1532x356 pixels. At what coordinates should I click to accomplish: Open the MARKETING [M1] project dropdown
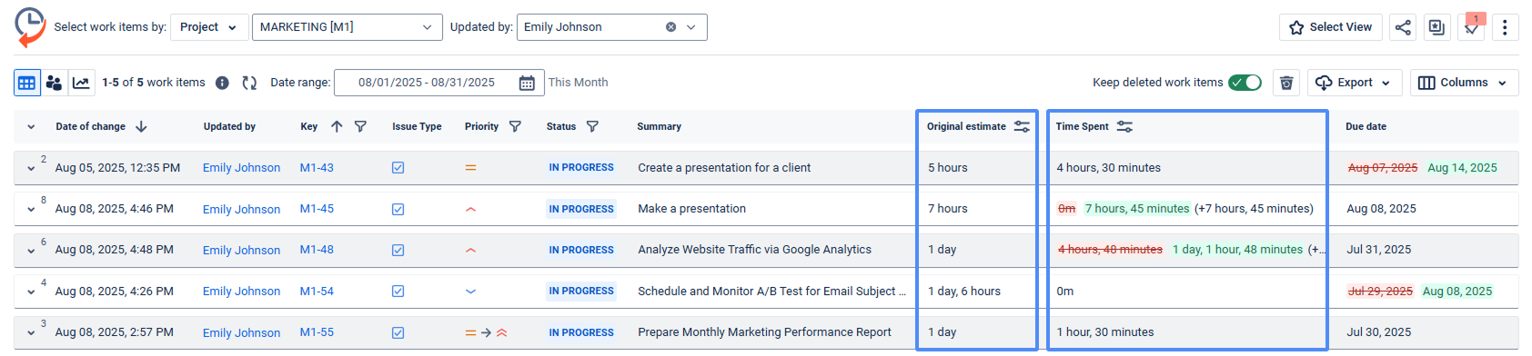tap(347, 27)
